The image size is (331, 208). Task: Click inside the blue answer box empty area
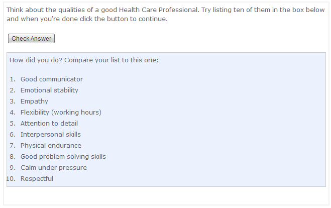[x=211, y=127]
